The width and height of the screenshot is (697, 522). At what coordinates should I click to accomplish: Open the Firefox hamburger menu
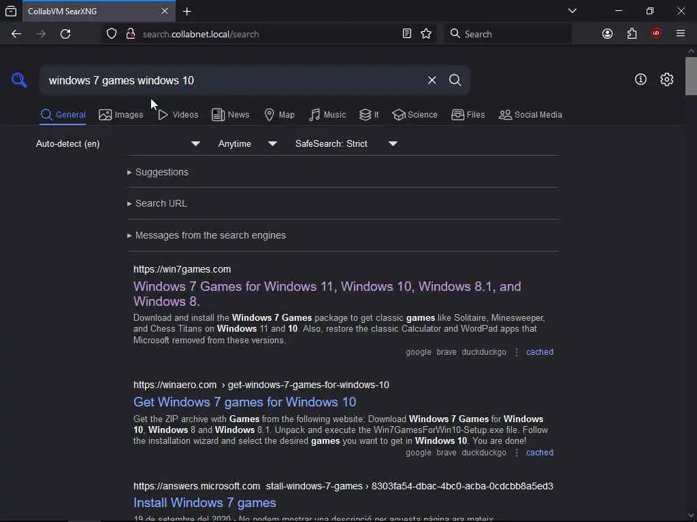tap(681, 34)
